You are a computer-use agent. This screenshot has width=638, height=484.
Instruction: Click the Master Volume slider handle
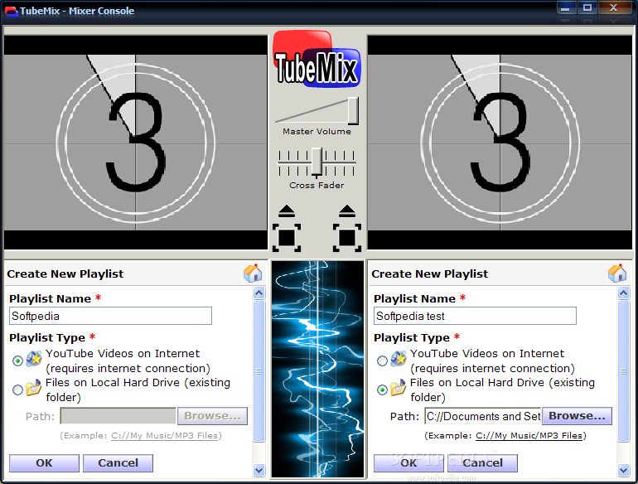[354, 110]
